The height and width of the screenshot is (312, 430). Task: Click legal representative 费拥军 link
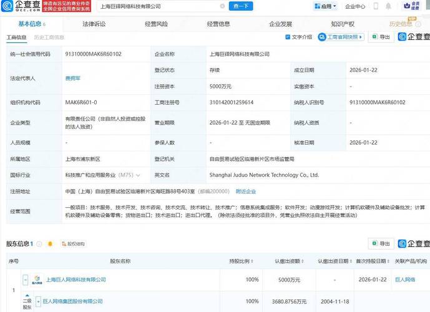click(73, 79)
